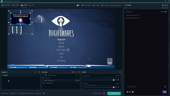
Task: Select the Editor tab
Action: pos(24,5)
